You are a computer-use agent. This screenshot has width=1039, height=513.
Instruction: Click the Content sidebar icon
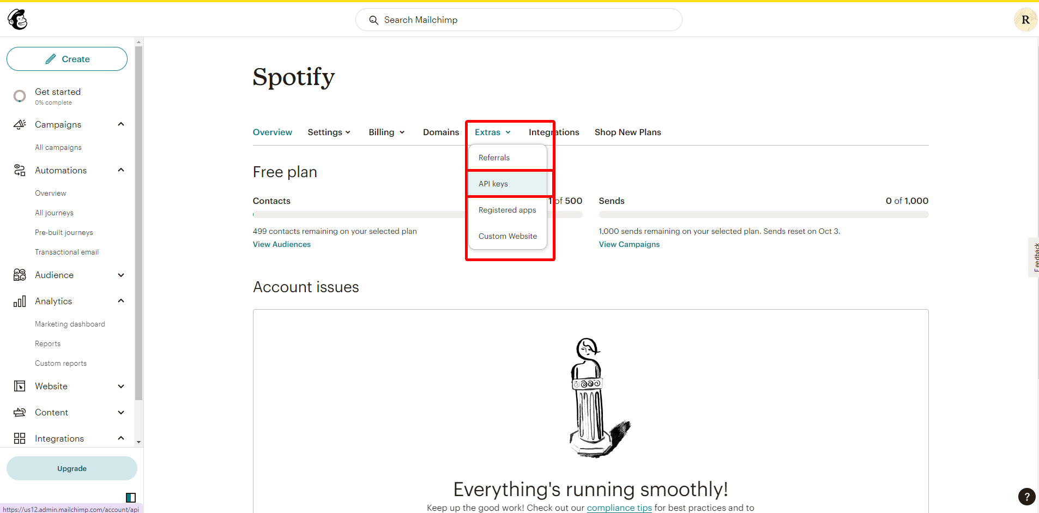point(20,412)
